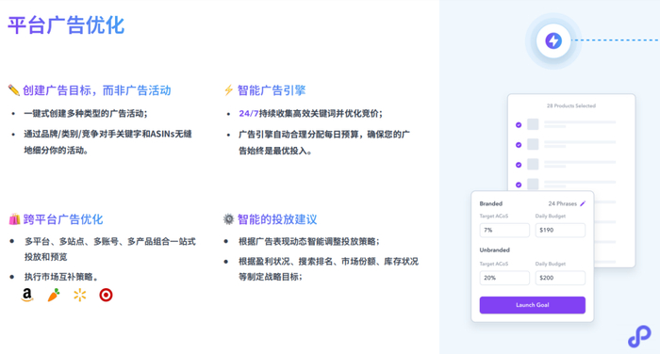
Task: Click the bullet starting 广告引擎自动合理分配每日预算
Action: [x=324, y=142]
